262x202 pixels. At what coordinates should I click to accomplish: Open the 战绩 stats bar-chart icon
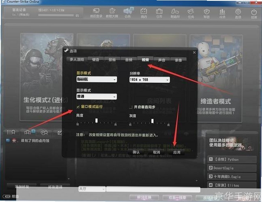[x=222, y=13]
